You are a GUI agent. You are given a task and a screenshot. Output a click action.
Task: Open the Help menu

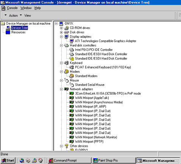[37, 8]
